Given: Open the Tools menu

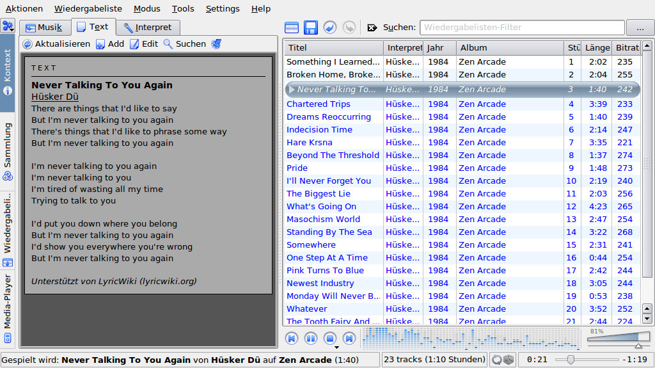Looking at the screenshot, I should coord(183,9).
